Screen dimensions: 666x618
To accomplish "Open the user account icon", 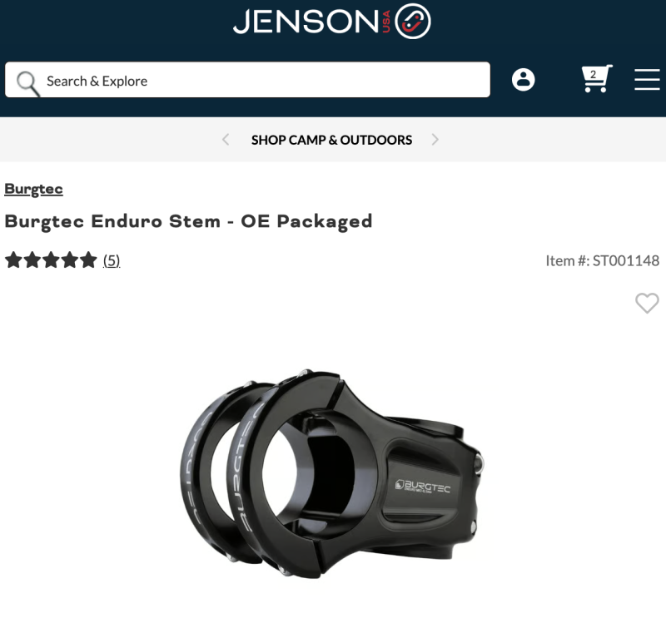I will 524,80.
